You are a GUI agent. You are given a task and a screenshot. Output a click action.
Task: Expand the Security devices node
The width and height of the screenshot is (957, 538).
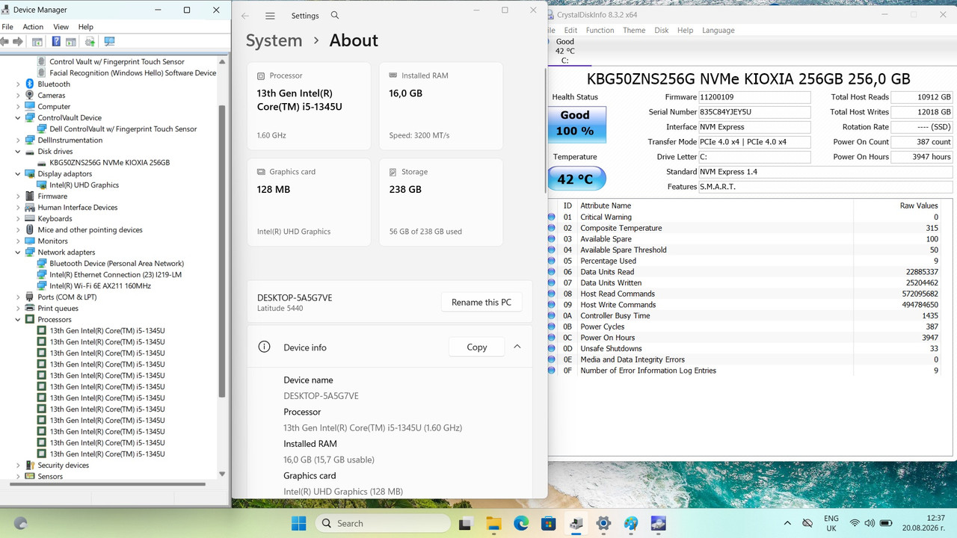coord(18,465)
